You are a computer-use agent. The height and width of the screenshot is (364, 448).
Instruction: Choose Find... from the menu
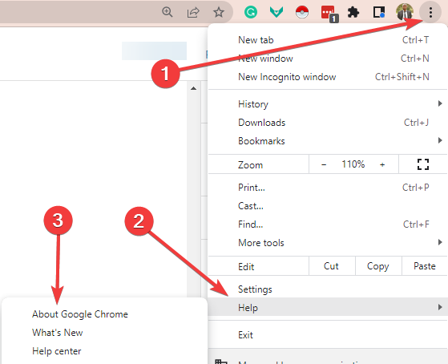tap(328, 224)
